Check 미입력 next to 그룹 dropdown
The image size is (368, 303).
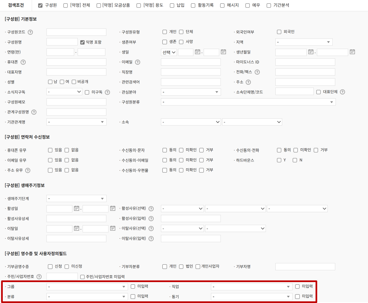[133, 286]
